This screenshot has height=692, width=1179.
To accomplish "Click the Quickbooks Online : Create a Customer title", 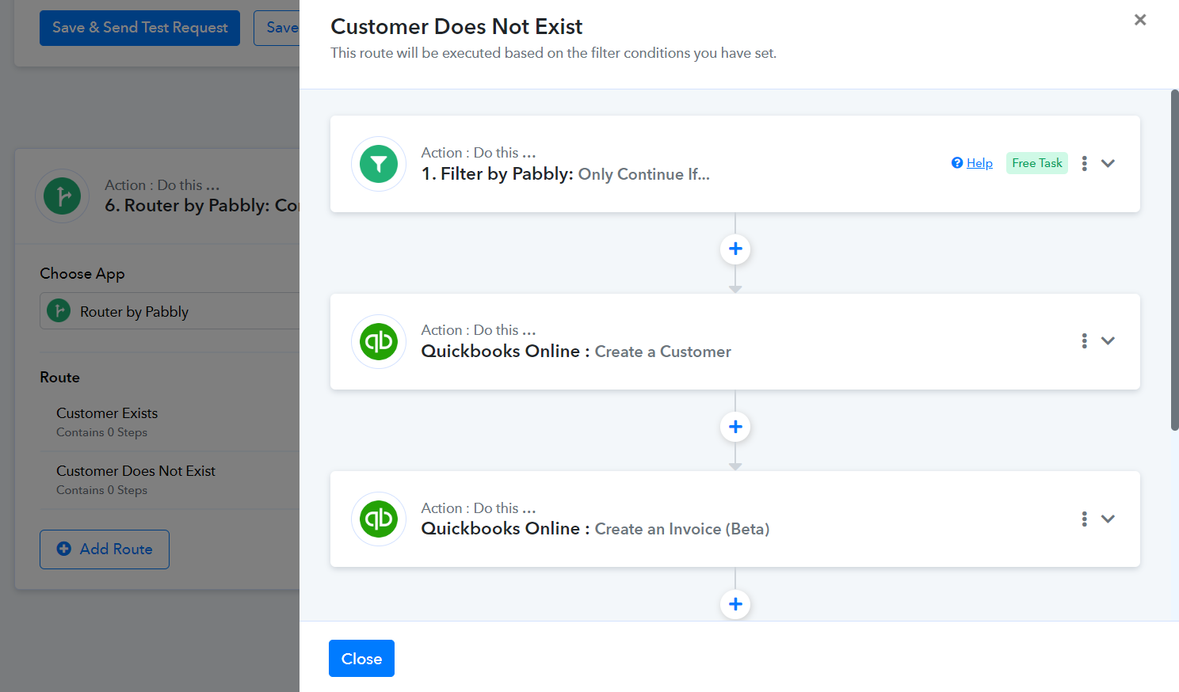I will 576,352.
